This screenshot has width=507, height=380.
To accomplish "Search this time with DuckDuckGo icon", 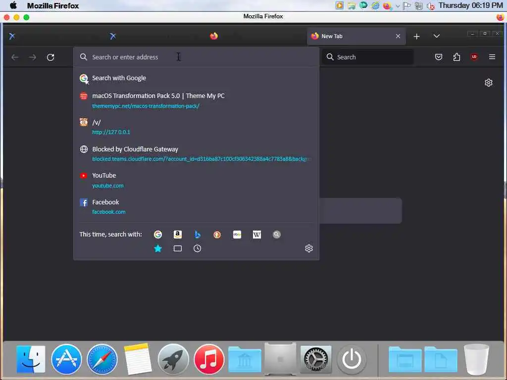I will tap(217, 234).
